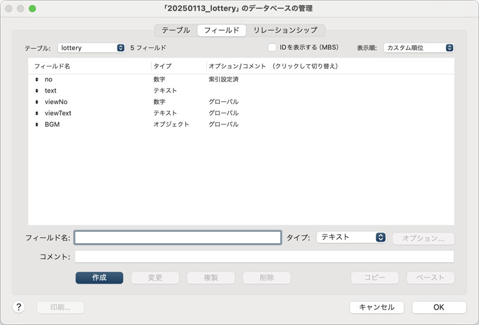Select the no field row

click(241, 79)
